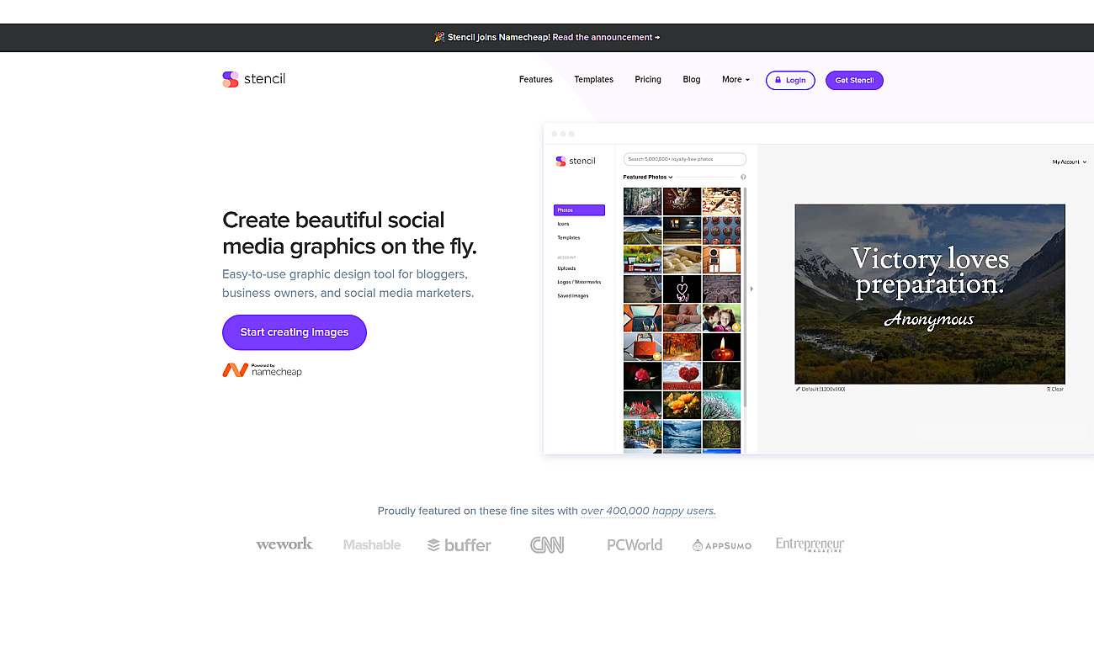Click the party popper emoji in the announcement bar
The height and width of the screenshot is (663, 1094).
(x=438, y=37)
